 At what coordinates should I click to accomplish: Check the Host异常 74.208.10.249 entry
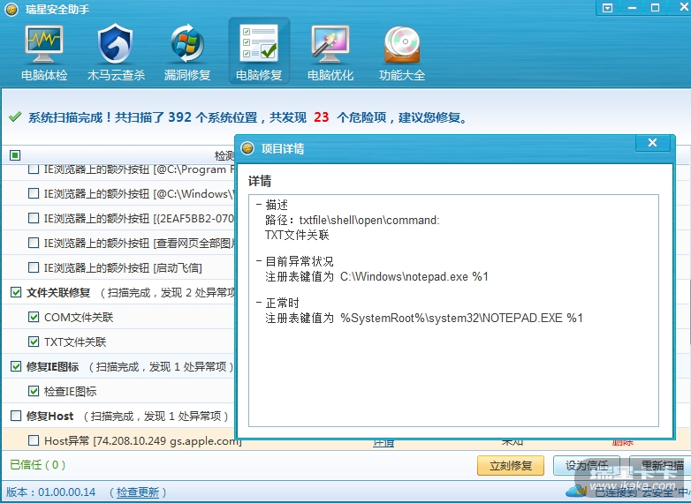point(34,440)
